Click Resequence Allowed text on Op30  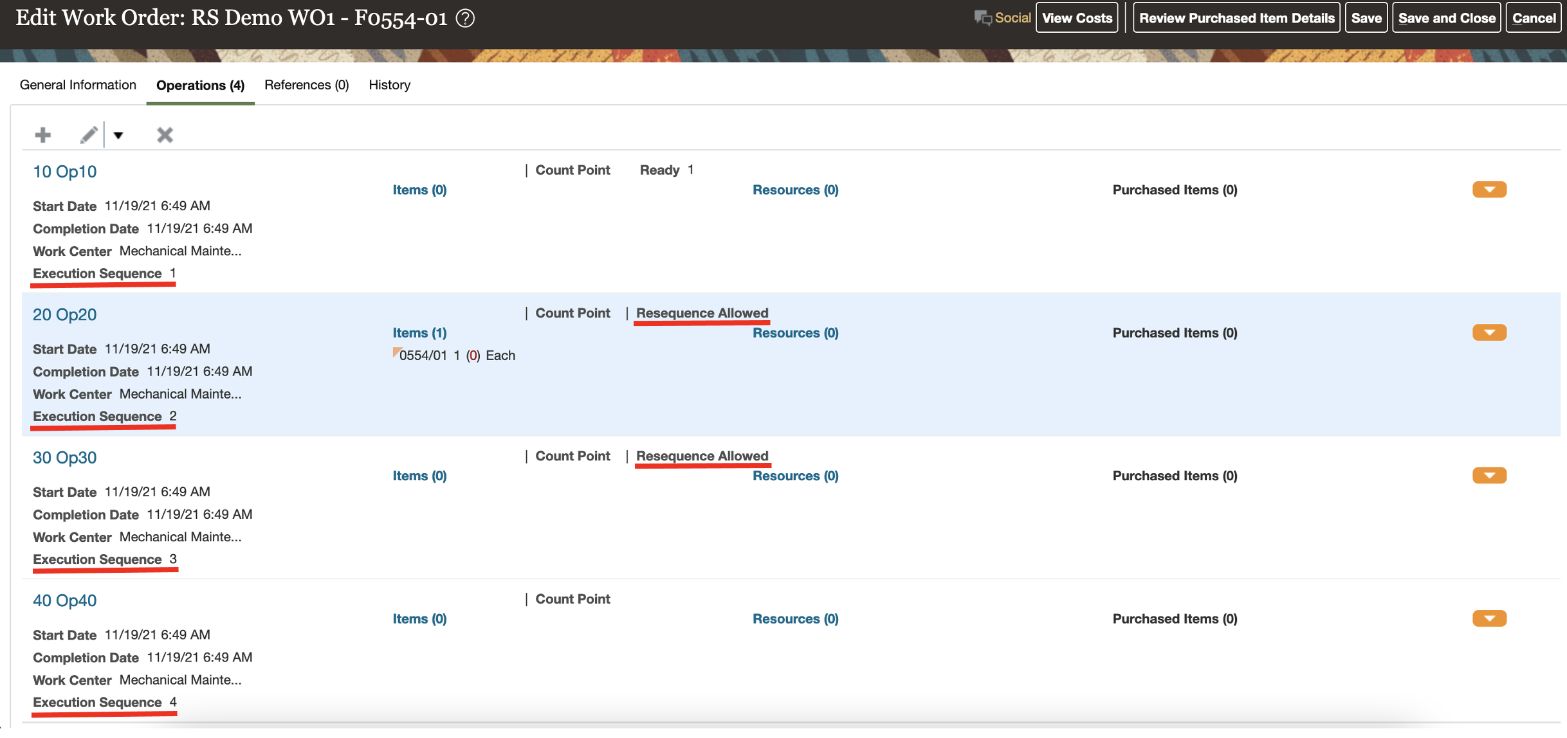click(x=702, y=456)
